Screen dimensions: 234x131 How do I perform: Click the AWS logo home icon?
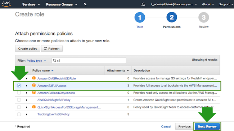coord(6,4)
